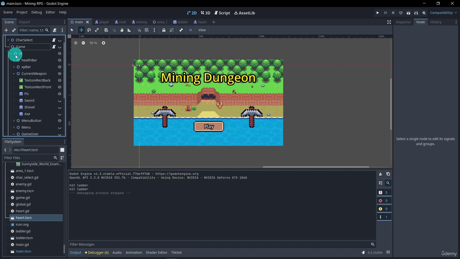The height and width of the screenshot is (259, 460).
Task: Open the Movie Maker mode icon
Action: 424,13
